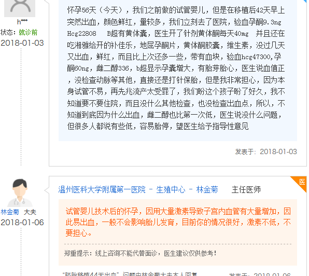Click the 主任医师 title label
The image size is (309, 276).
click(x=246, y=190)
